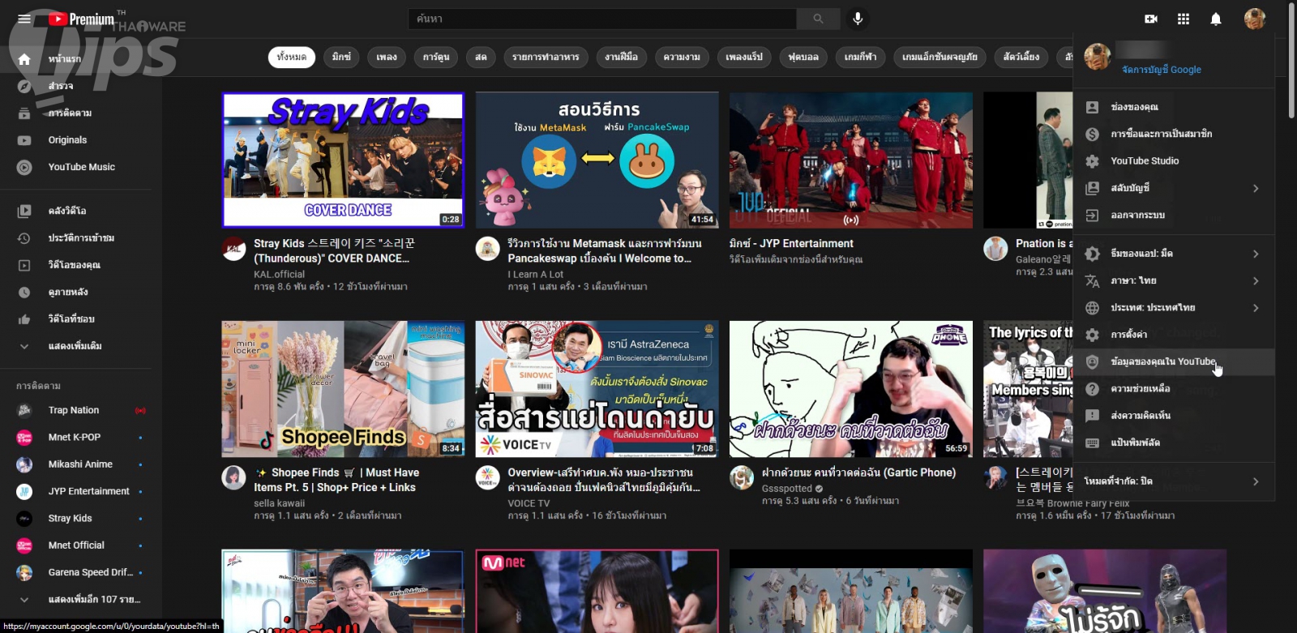Click the search input field
The width and height of the screenshot is (1297, 633).
coord(602,19)
